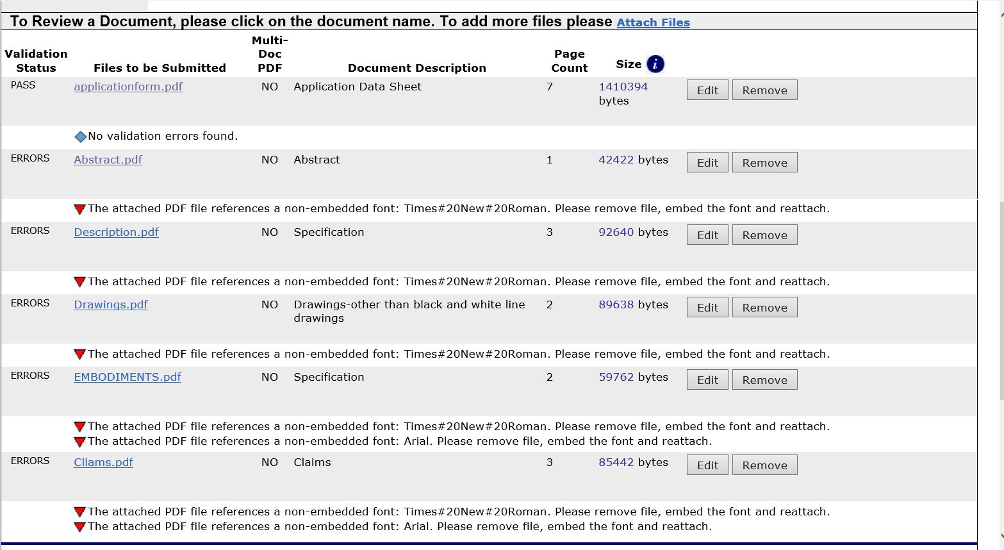Open applicationform.pdf document

128,87
